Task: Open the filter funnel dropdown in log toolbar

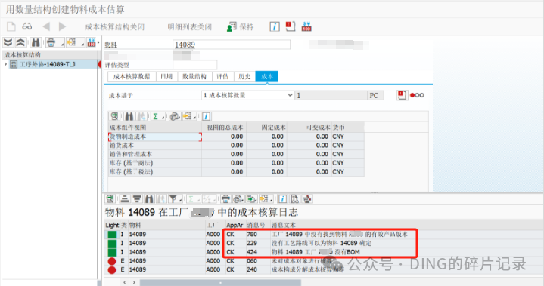Action: tap(176, 199)
